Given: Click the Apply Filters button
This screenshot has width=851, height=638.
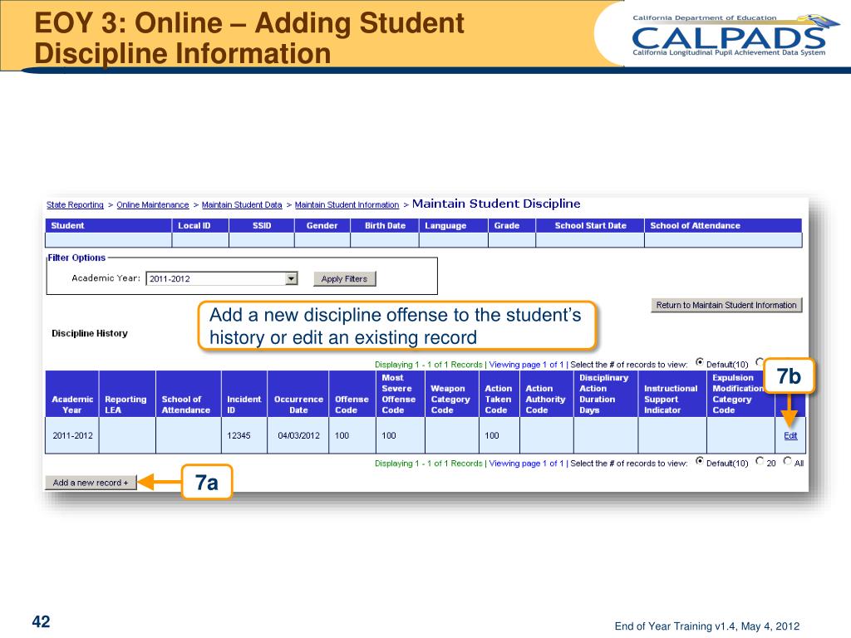Looking at the screenshot, I should point(345,279).
